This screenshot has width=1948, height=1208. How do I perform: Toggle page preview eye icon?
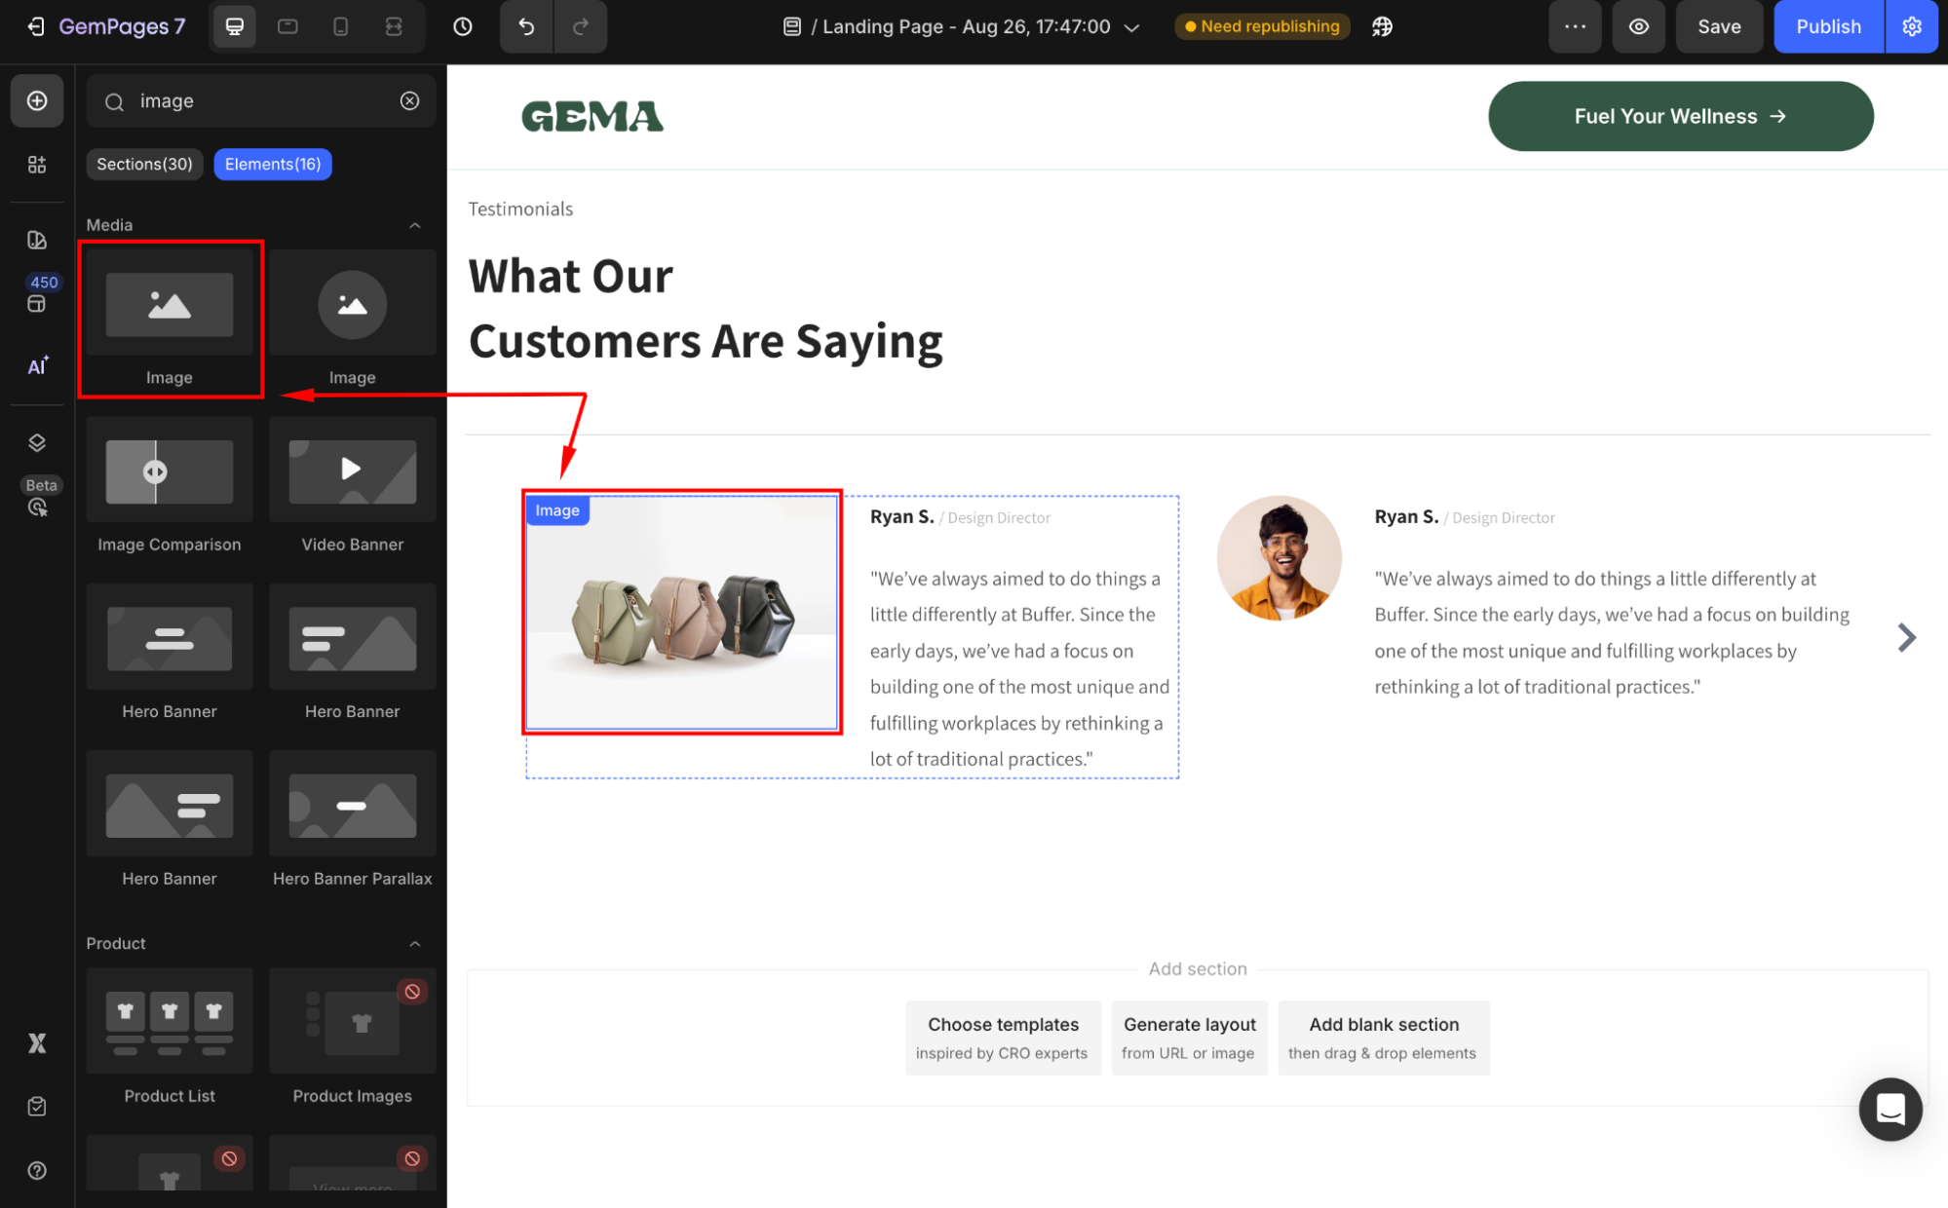coord(1639,26)
